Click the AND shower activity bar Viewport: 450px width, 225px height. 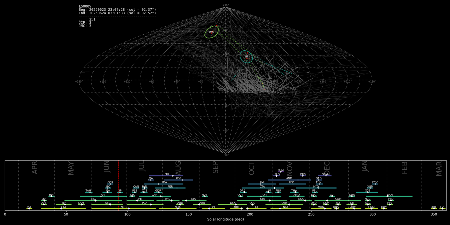(x=289, y=180)
